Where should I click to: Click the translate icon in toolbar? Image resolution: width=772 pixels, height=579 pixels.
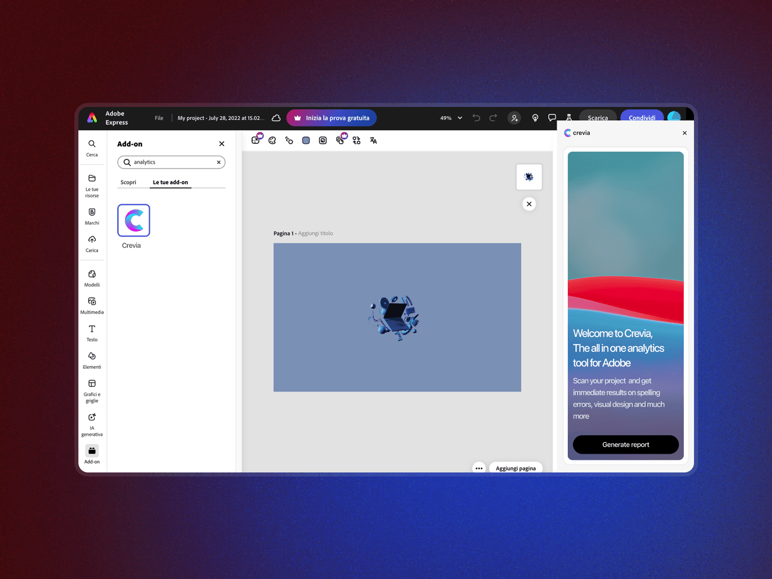373,140
